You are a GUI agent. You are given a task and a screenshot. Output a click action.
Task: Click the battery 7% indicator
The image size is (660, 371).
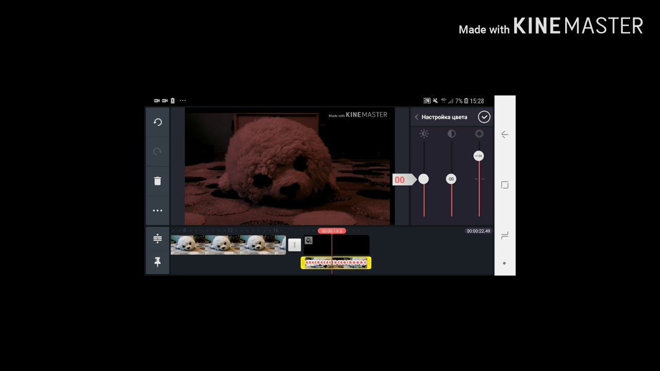pos(461,101)
